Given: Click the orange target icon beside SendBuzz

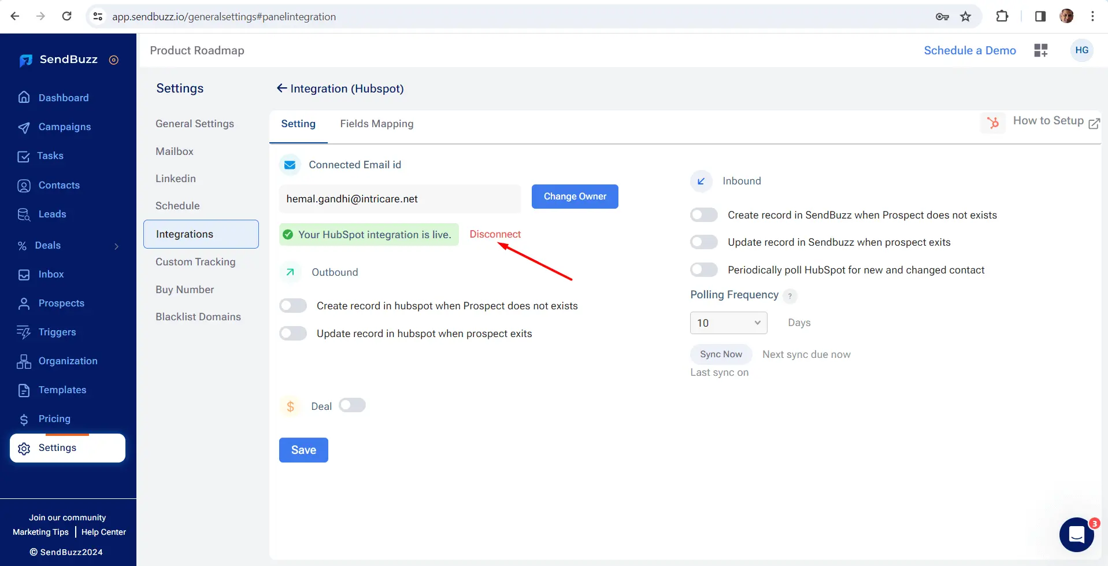Looking at the screenshot, I should click(x=114, y=60).
